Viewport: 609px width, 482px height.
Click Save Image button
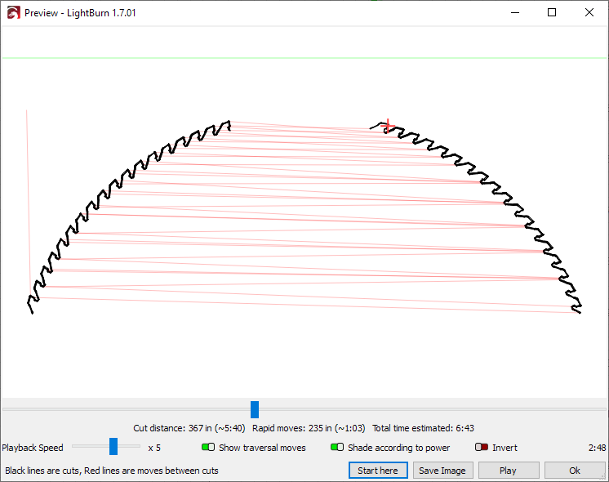pyautogui.click(x=442, y=471)
